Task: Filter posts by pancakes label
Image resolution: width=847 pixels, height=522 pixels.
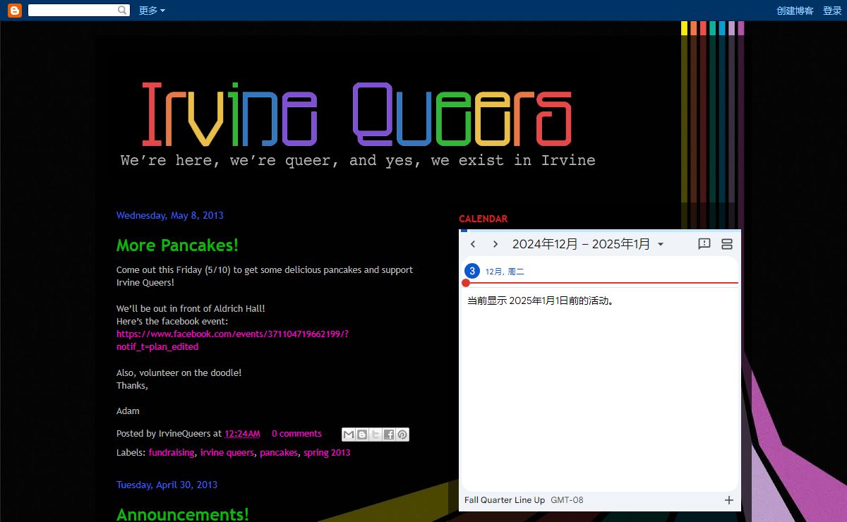Action: tap(279, 453)
